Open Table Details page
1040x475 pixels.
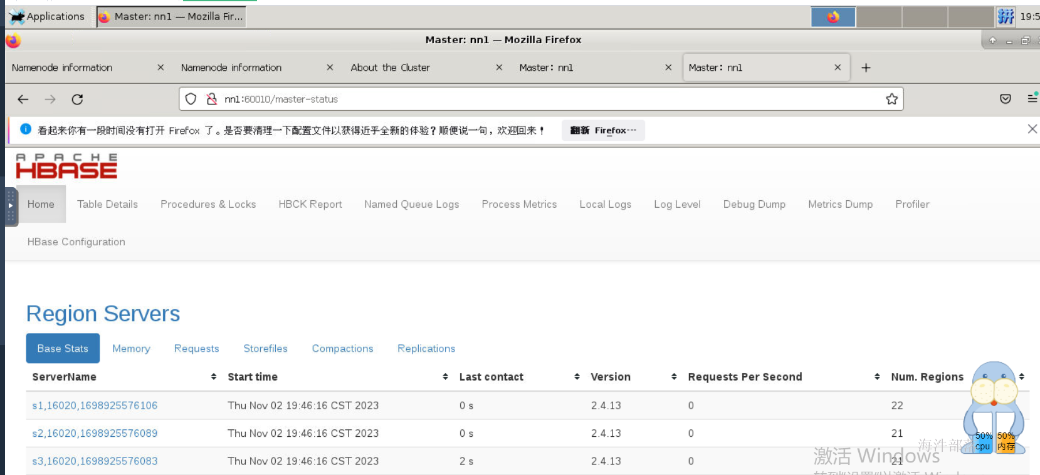(107, 204)
